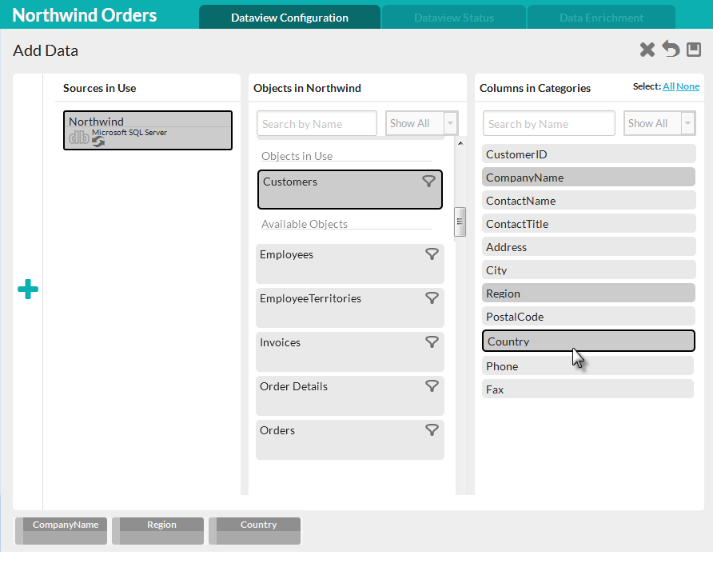Viewport: 713px width, 579px height.
Task: Open the Dataview Configuration tab
Action: point(289,18)
